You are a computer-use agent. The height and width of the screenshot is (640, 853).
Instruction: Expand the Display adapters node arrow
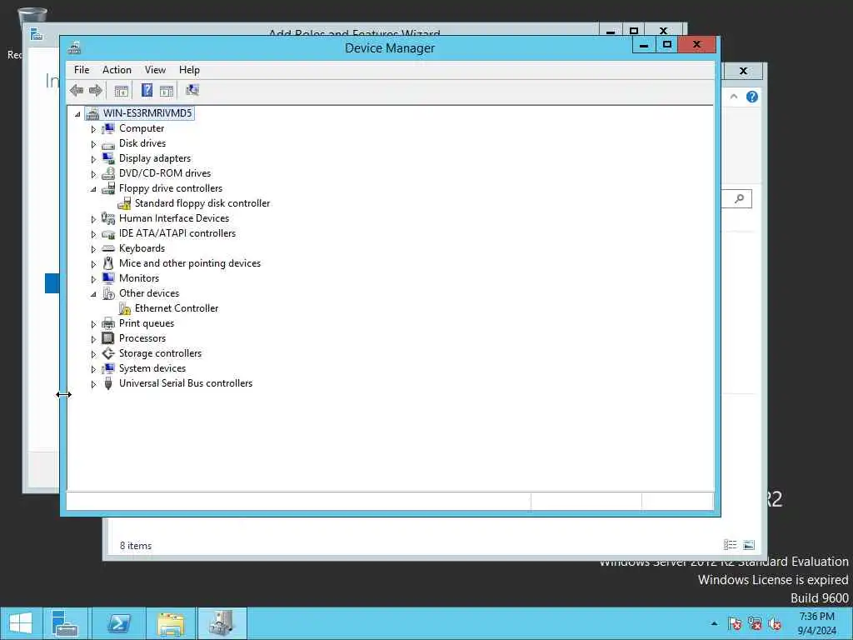pos(93,159)
